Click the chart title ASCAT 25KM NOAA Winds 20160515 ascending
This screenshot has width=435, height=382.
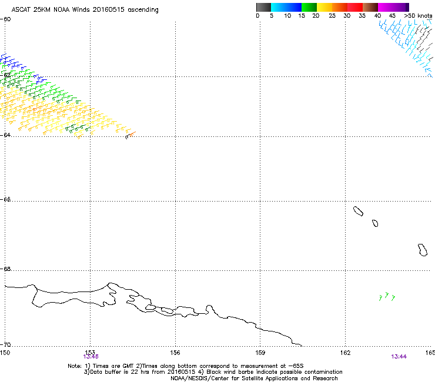pyautogui.click(x=85, y=10)
